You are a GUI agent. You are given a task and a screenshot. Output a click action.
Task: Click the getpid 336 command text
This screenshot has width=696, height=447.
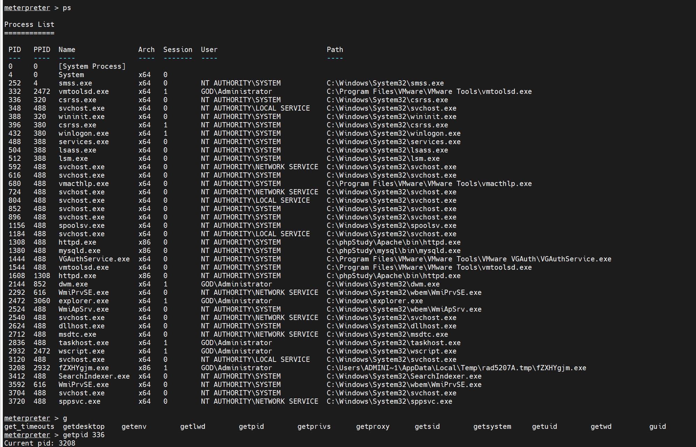click(x=83, y=435)
